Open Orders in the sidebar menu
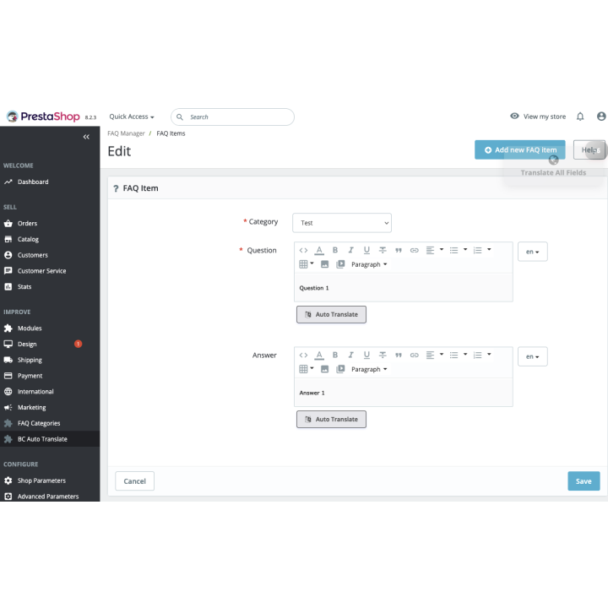 27,224
